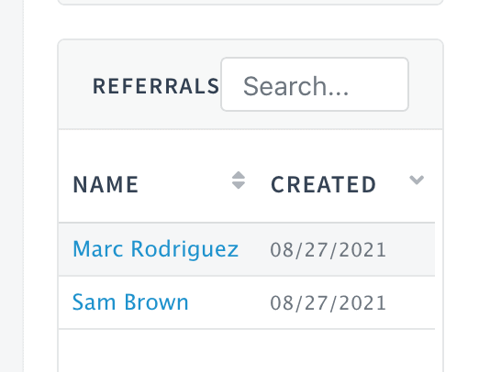Select the descending arrow beside NAME
490x372 pixels.
(239, 185)
